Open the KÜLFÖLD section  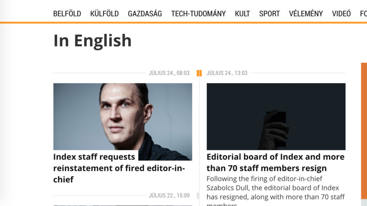pos(105,14)
